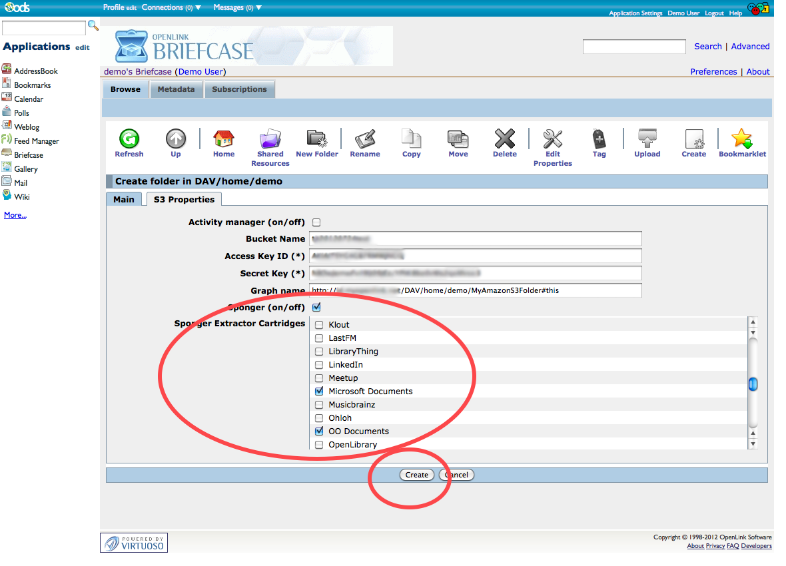The height and width of the screenshot is (566, 786).
Task: Click the Upload icon
Action: 647,139
